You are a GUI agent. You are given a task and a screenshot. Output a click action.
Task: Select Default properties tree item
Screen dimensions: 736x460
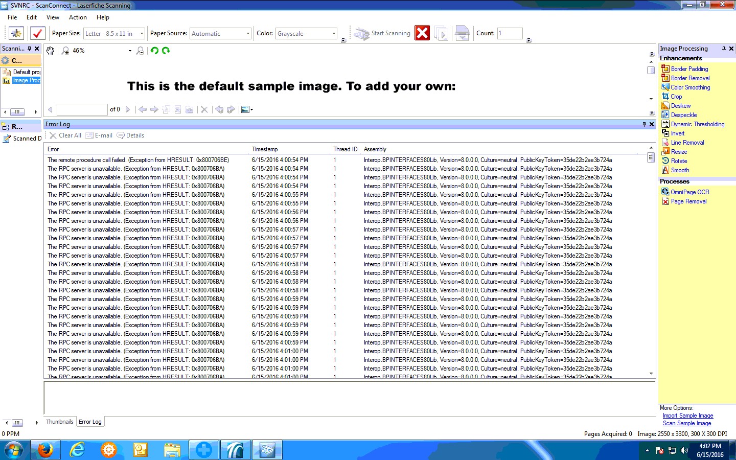click(x=22, y=72)
